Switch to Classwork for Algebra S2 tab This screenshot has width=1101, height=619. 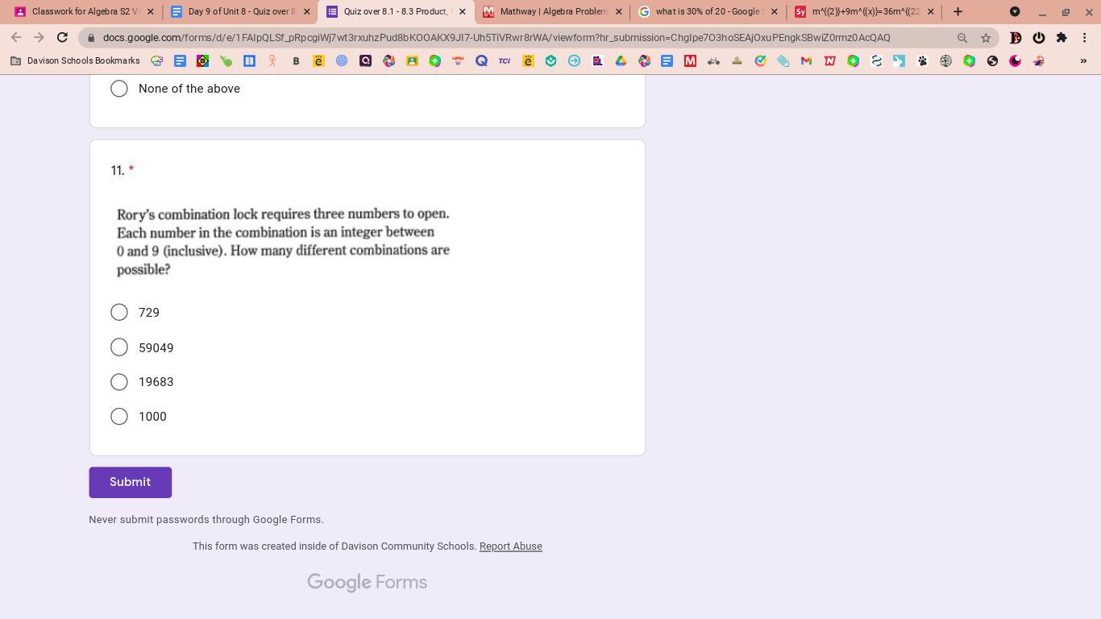point(81,11)
